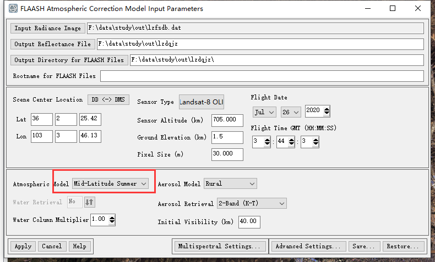
Task: Choose Output Directory for FLAASH Files
Action: [x=69, y=60]
